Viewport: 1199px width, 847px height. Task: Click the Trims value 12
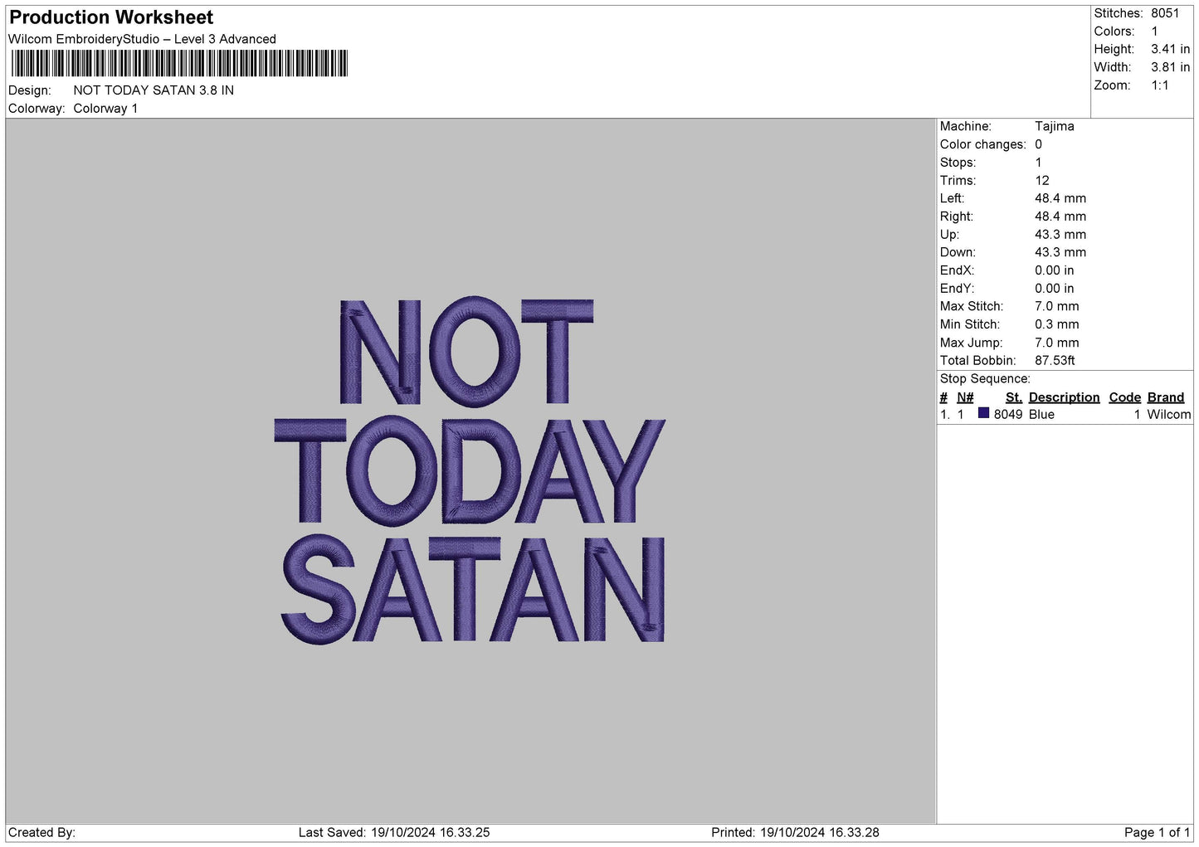1041,181
